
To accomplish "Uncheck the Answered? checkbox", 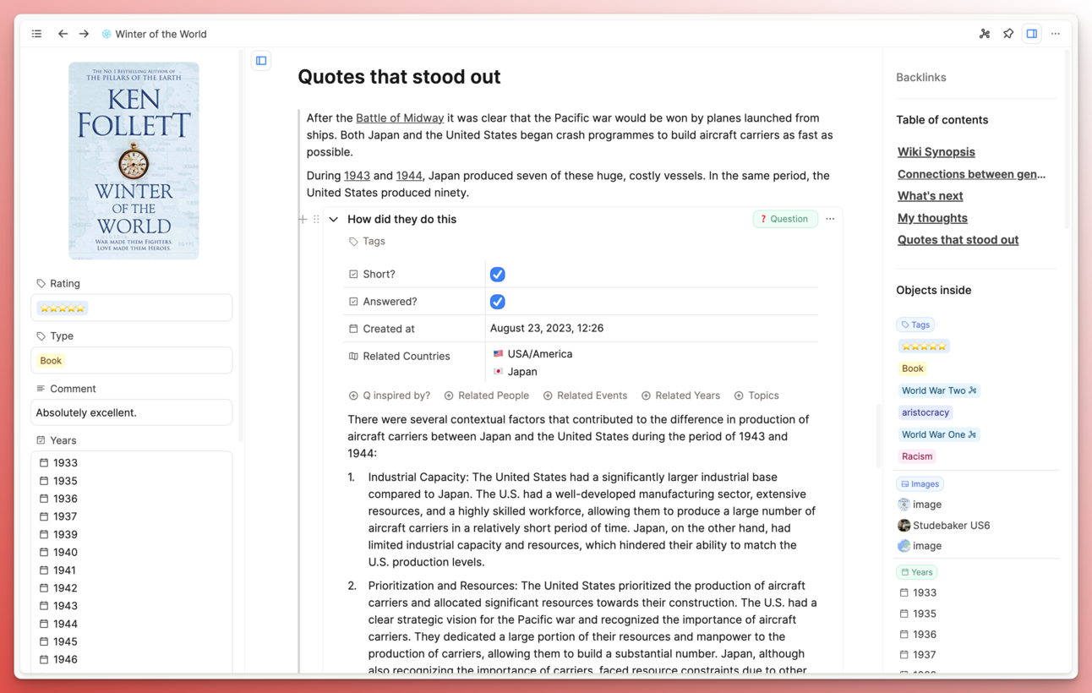I will [497, 302].
